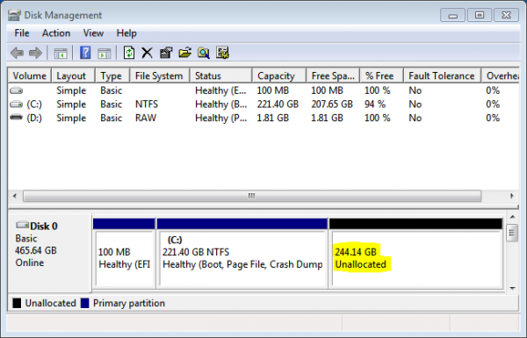Click the 94 % free cell
Image resolution: width=527 pixels, height=338 pixels.
[375, 104]
